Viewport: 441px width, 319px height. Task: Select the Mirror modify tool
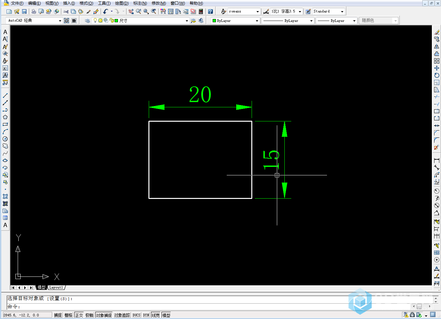437,46
